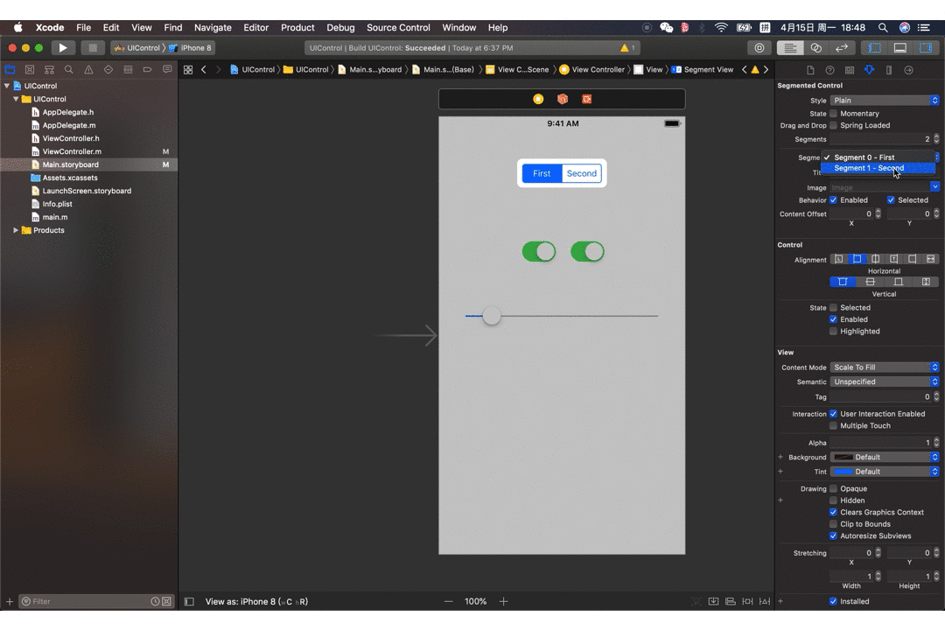Viewport: 945px width, 630px height.
Task: Check Multiple Touch
Action: (834, 425)
